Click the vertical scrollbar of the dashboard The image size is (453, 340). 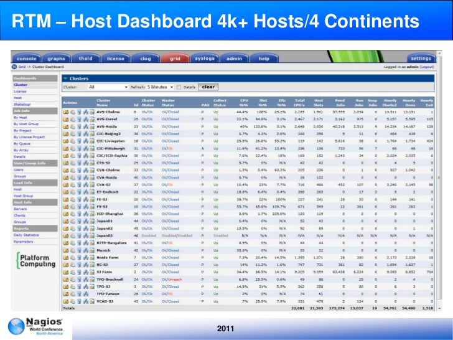tap(440, 178)
